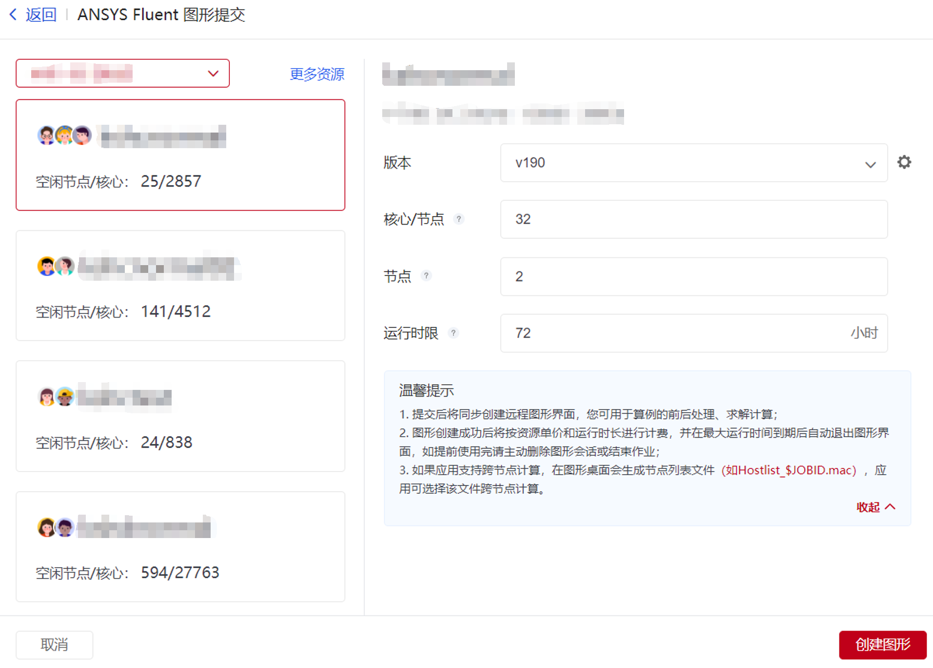Viewport: 933px width, 668px height.
Task: Click the 25/2857 idle nodes value
Action: tap(171, 181)
